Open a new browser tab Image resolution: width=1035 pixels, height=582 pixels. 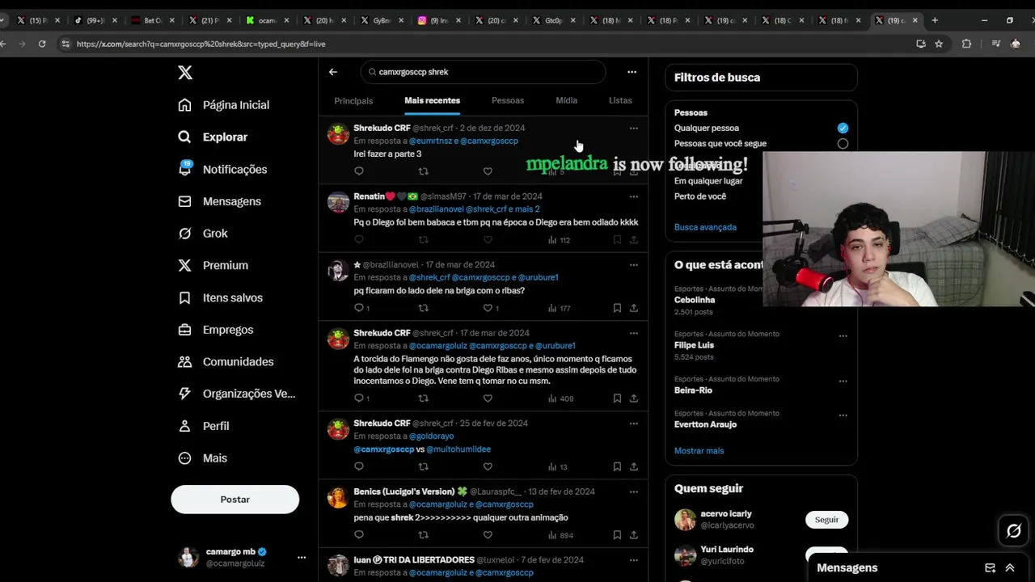[935, 20]
